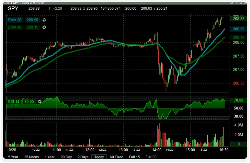The width and height of the screenshot is (250, 163).
Task: Click the 4.0M volume axis label
Action: [239, 125]
